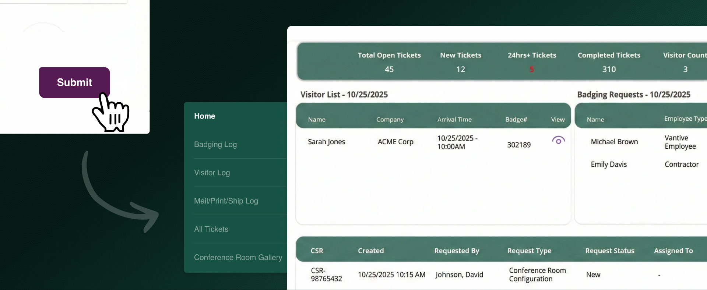The width and height of the screenshot is (707, 290).
Task: Click badge number 302189
Action: click(x=519, y=145)
